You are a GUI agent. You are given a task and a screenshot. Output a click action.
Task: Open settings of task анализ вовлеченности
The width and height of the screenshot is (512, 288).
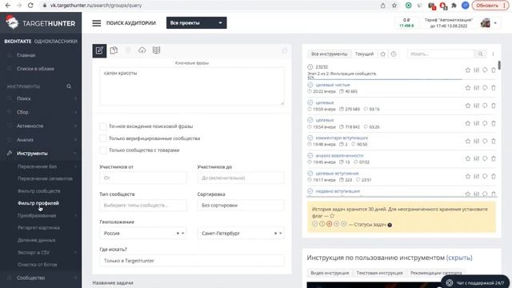477,158
